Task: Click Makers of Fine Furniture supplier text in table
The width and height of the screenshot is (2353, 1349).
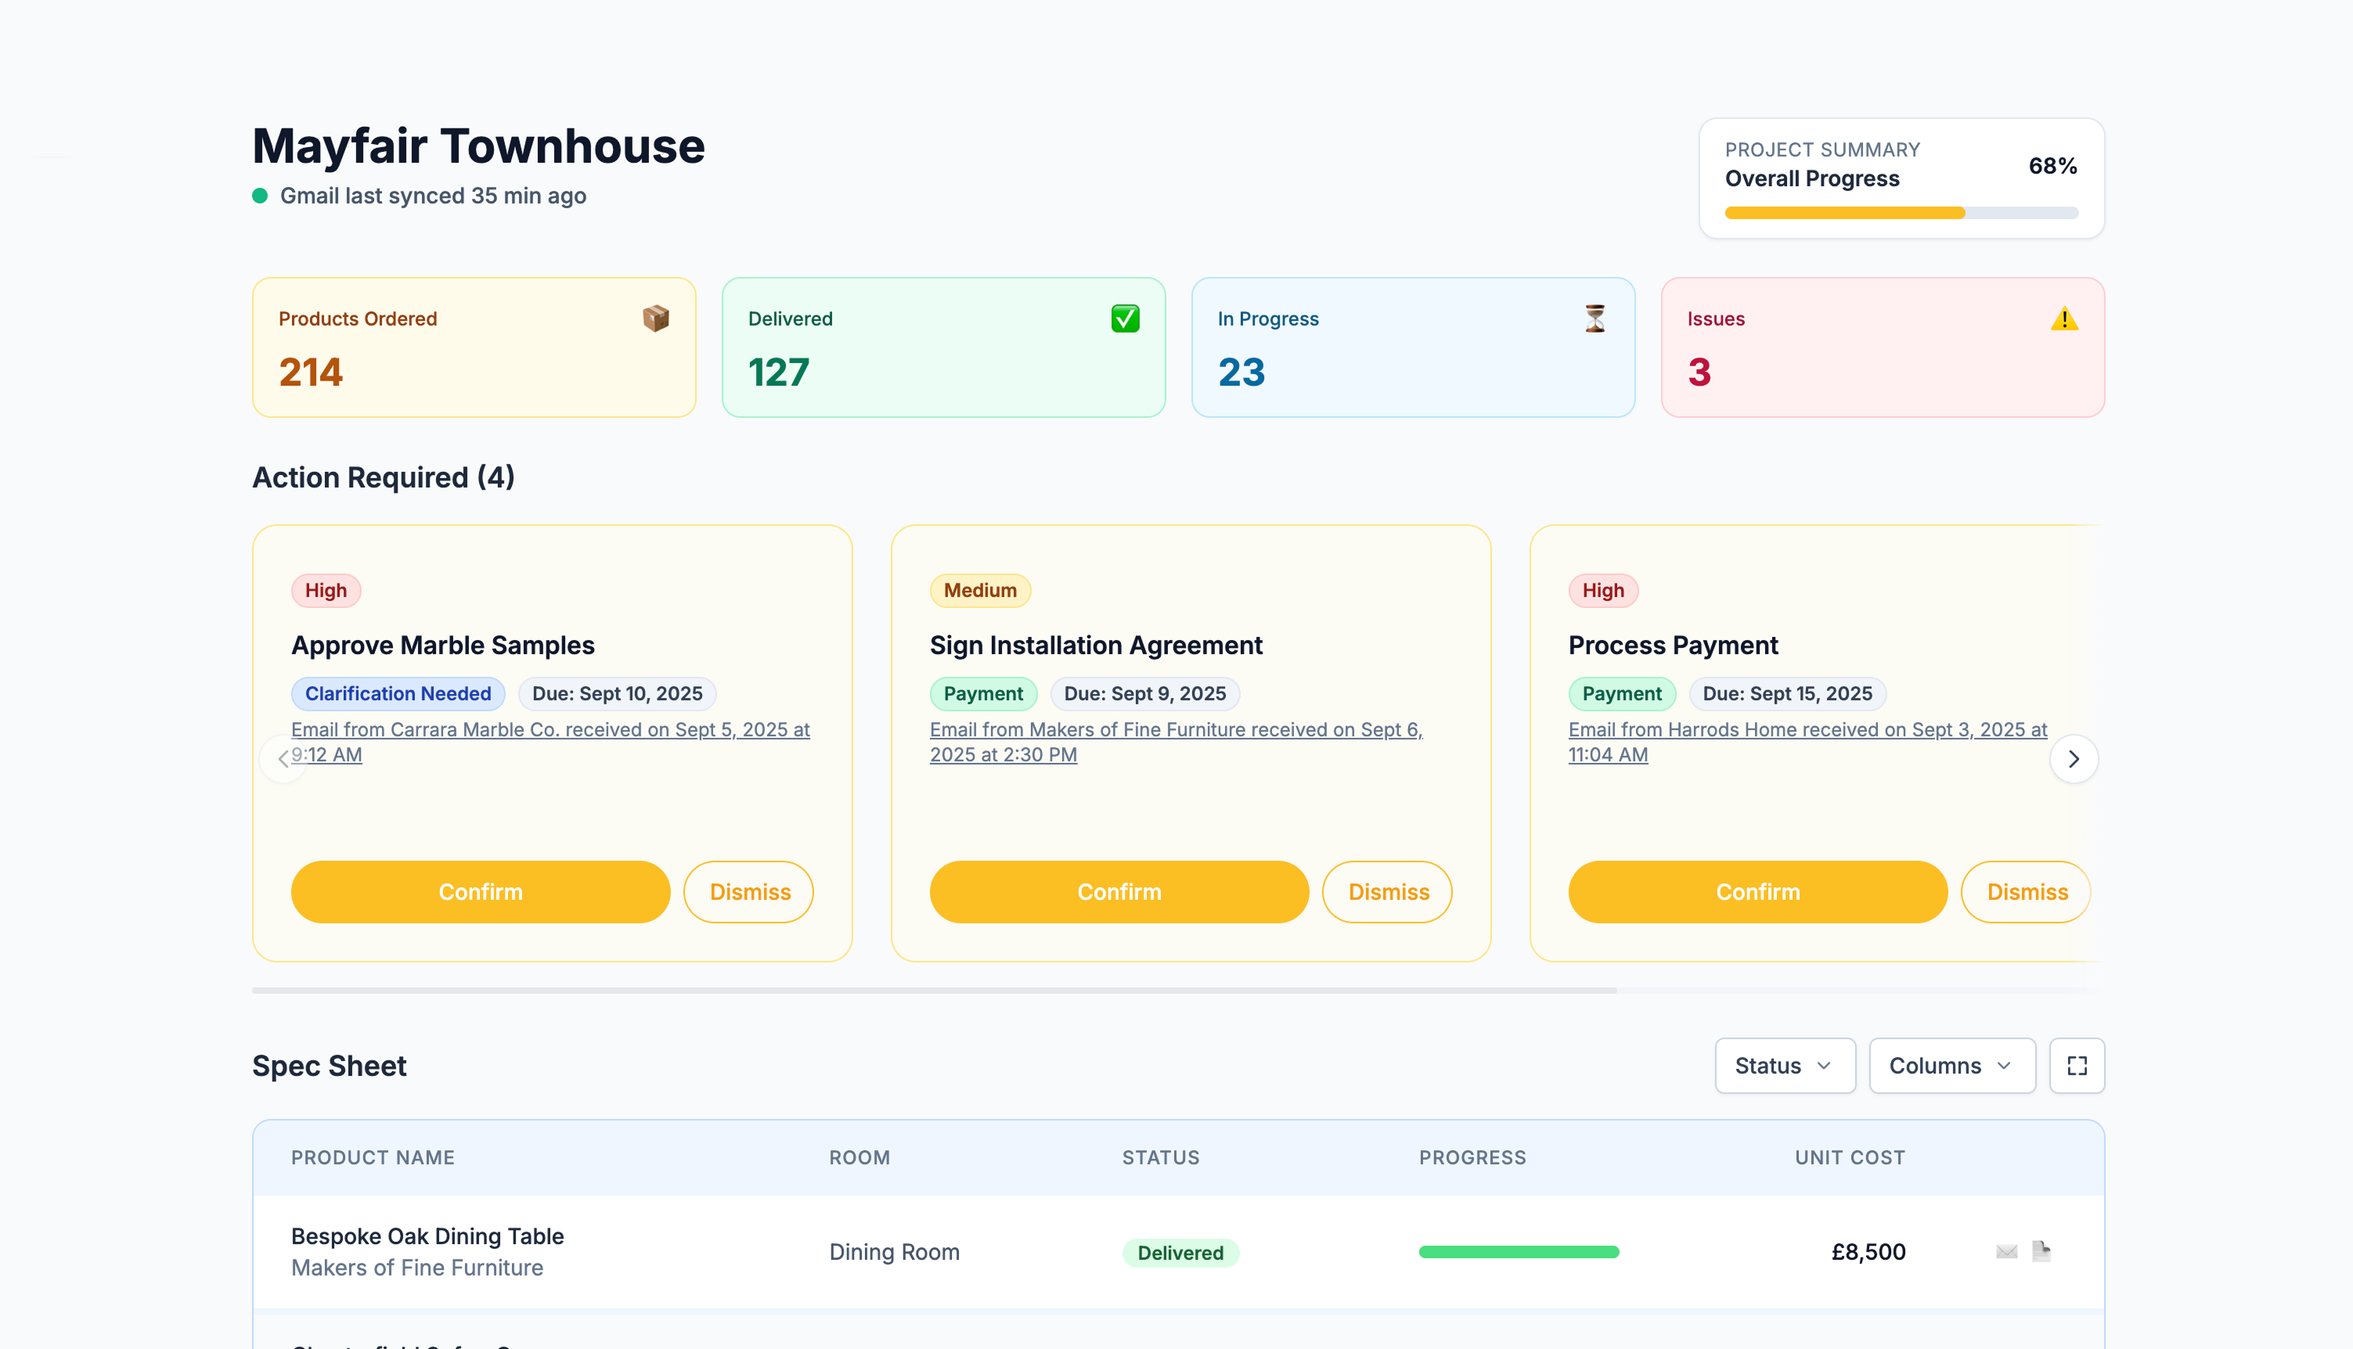Action: [417, 1268]
